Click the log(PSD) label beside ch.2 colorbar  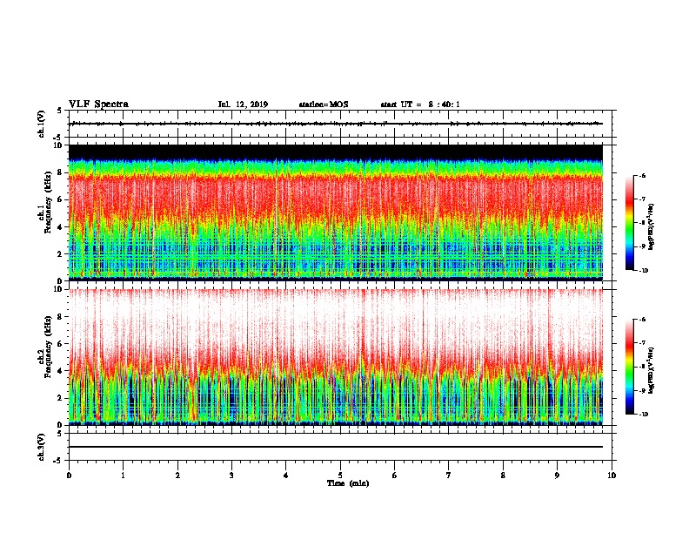pyautogui.click(x=652, y=370)
